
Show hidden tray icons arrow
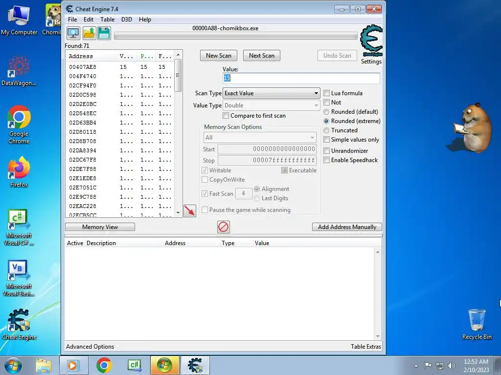pyautogui.click(x=416, y=366)
